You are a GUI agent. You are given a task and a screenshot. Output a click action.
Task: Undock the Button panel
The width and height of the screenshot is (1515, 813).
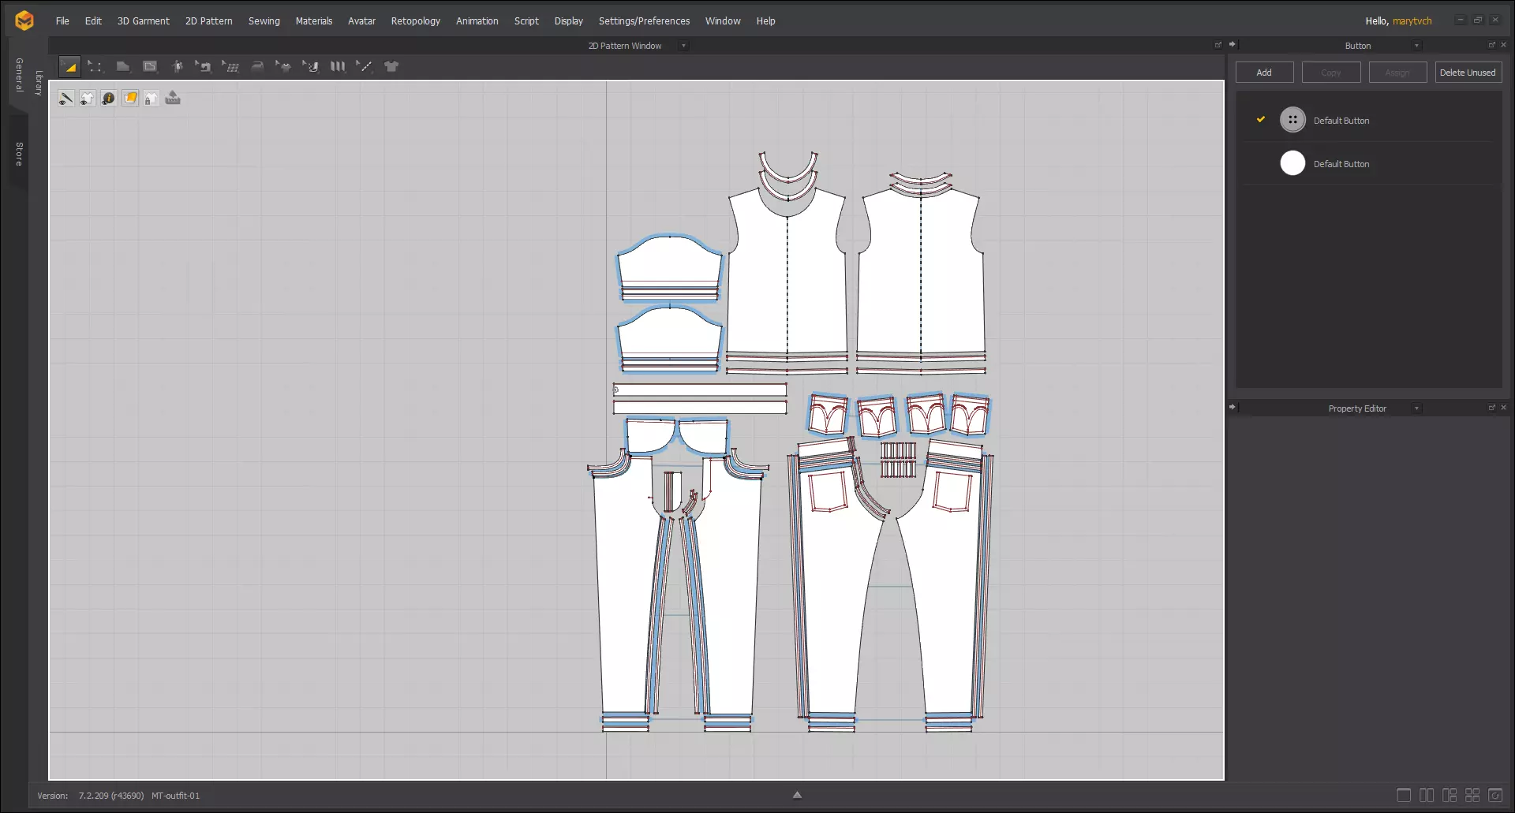(x=1491, y=45)
